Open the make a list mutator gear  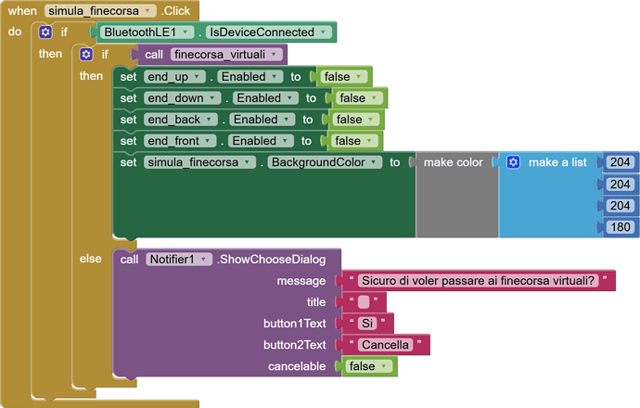click(514, 162)
